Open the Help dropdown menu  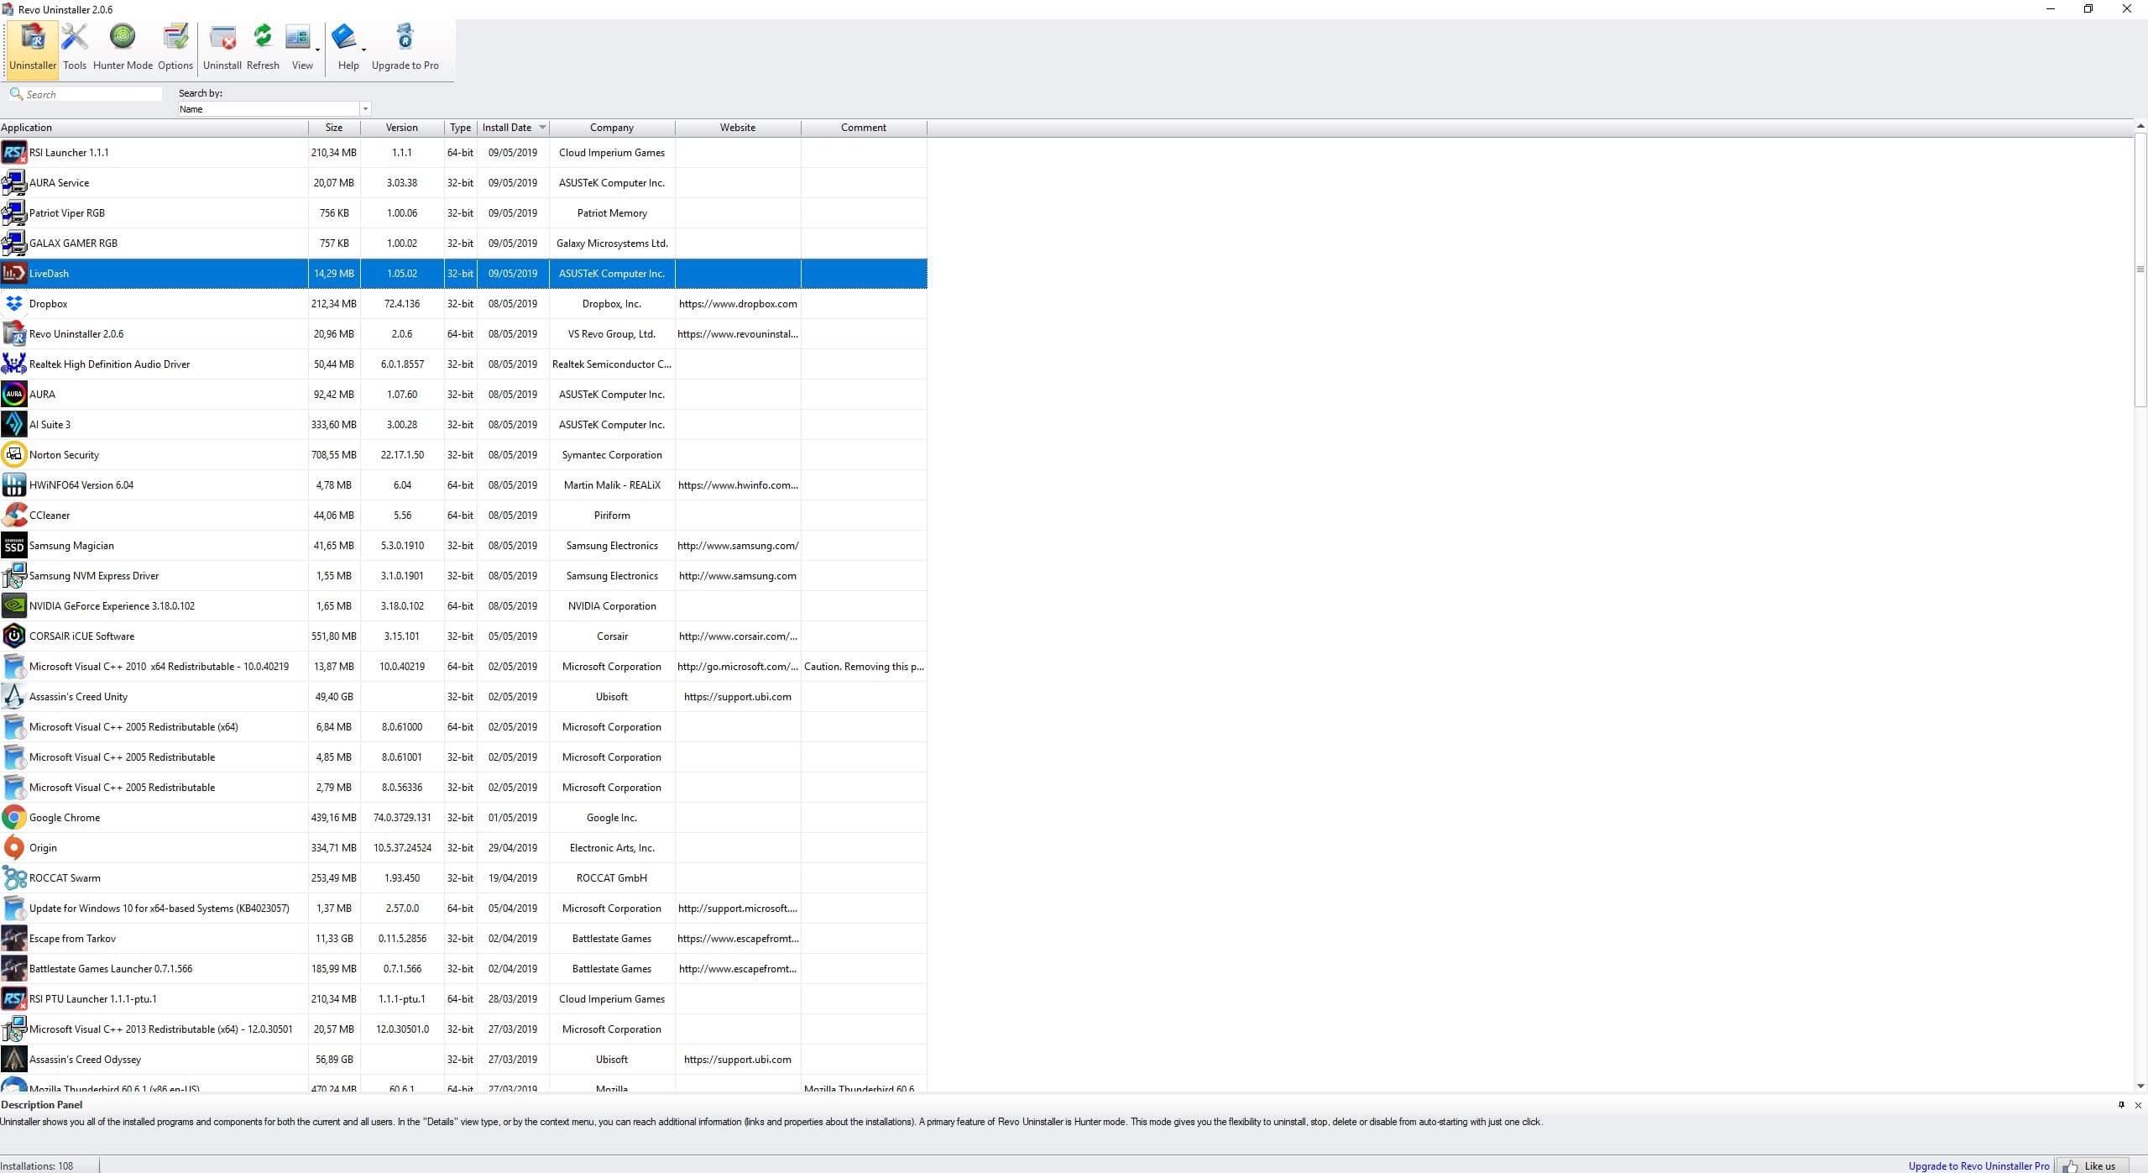coord(363,50)
